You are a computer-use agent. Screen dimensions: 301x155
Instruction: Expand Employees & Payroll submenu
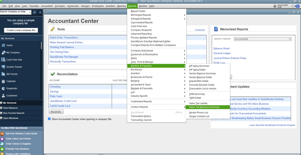[x=184, y=77]
